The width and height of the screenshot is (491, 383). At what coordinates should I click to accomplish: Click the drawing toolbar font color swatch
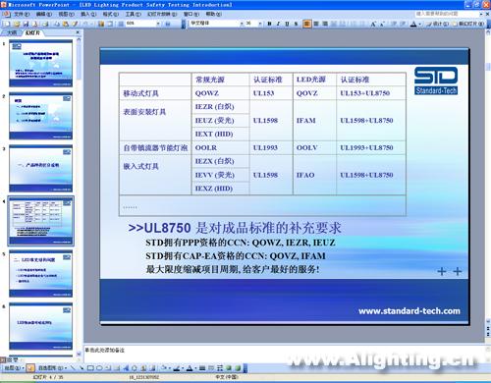[x=190, y=368]
